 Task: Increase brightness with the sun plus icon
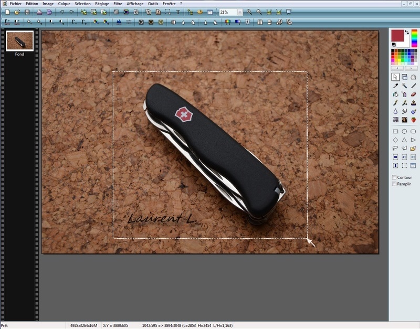(x=39, y=22)
